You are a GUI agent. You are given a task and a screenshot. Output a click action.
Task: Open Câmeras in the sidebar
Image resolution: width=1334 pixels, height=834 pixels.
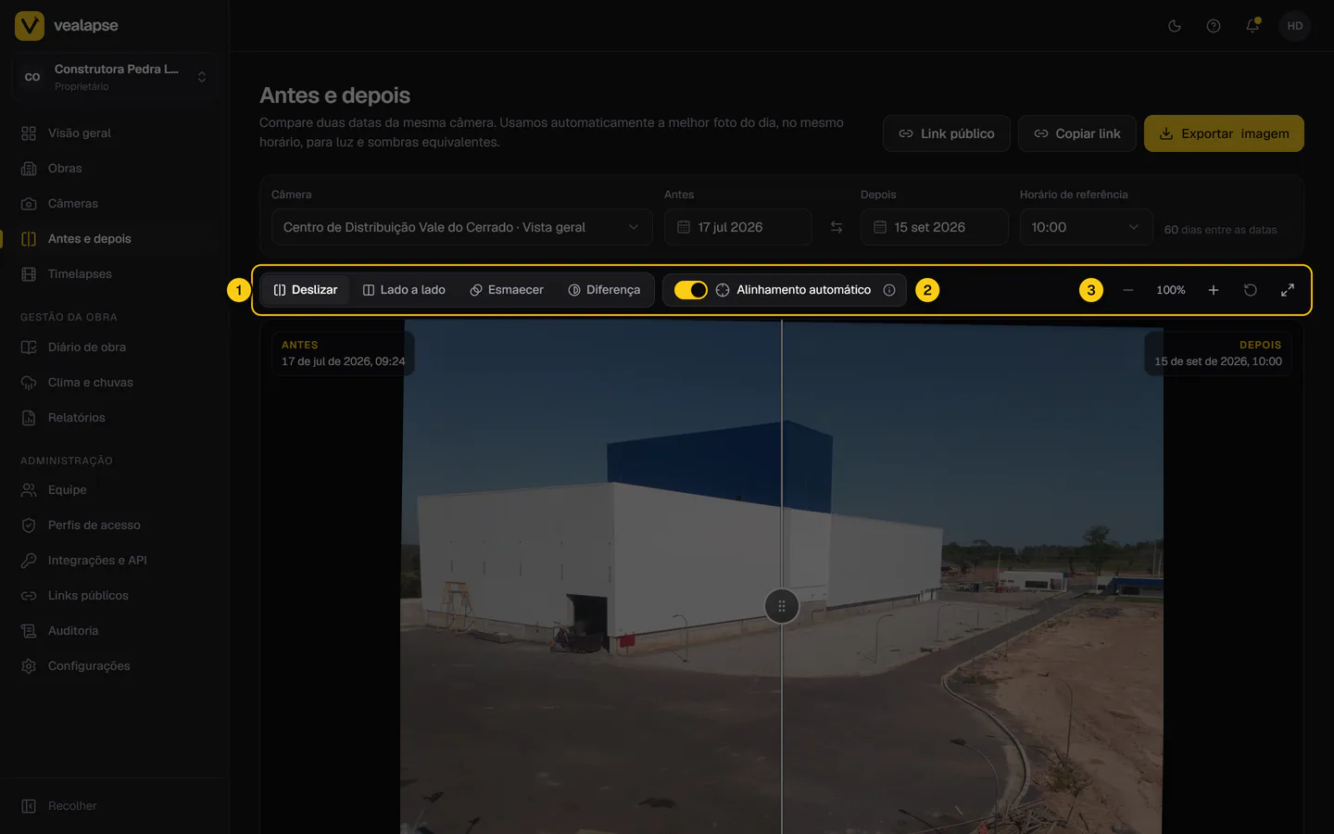115,204
